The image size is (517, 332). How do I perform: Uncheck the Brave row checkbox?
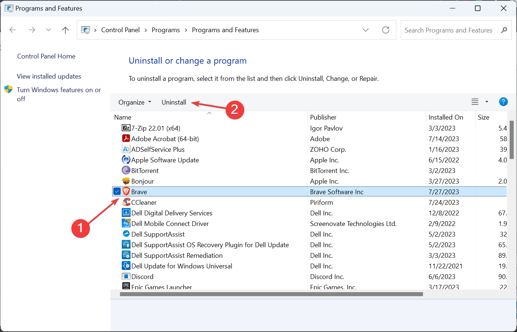pos(117,192)
